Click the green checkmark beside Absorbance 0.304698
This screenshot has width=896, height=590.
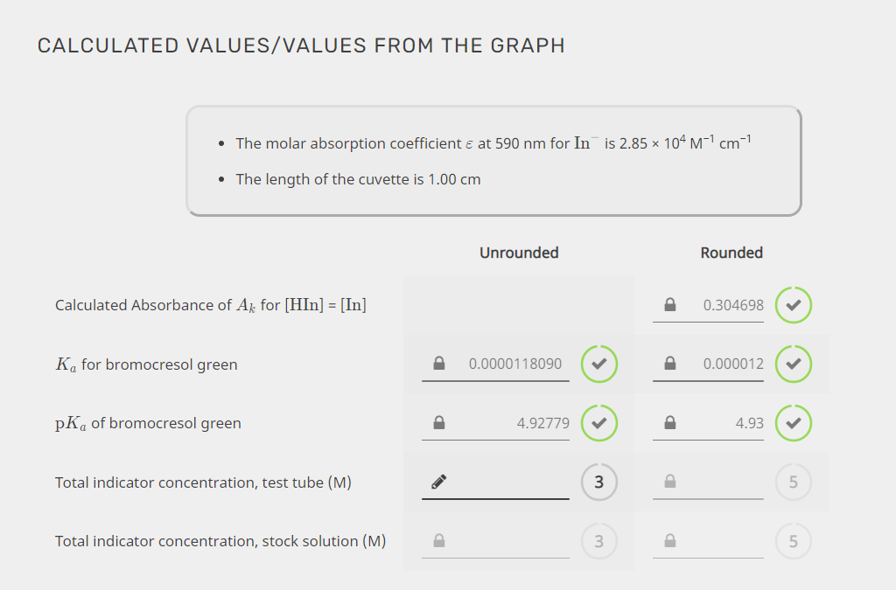794,305
